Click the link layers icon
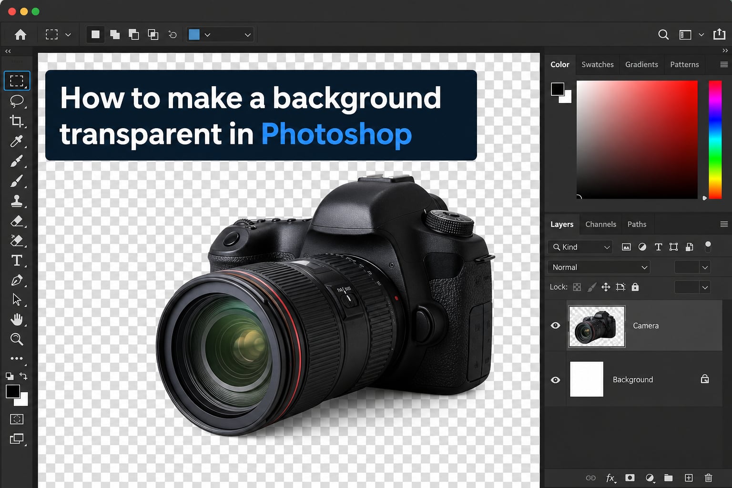The width and height of the screenshot is (732, 488). click(590, 478)
